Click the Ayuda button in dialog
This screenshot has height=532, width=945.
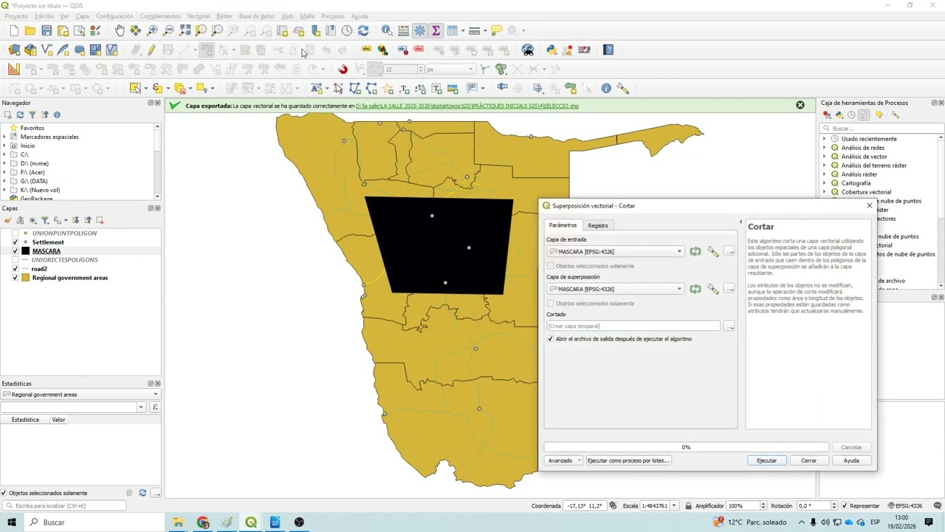point(851,460)
